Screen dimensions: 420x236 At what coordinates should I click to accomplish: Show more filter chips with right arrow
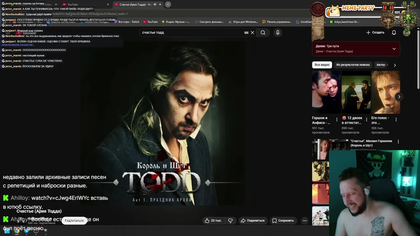coord(395,65)
